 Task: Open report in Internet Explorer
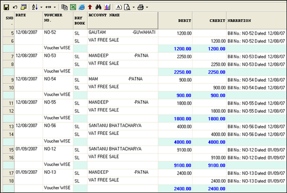tap(82, 7)
